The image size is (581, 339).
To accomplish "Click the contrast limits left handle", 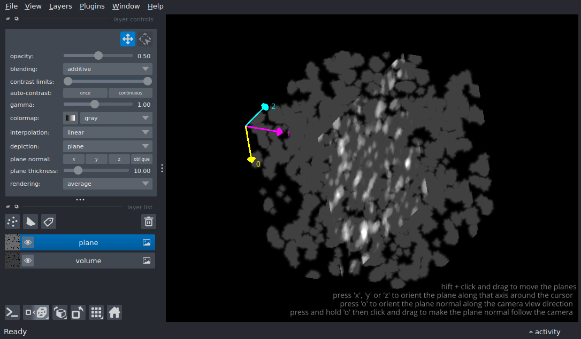I will [x=68, y=81].
